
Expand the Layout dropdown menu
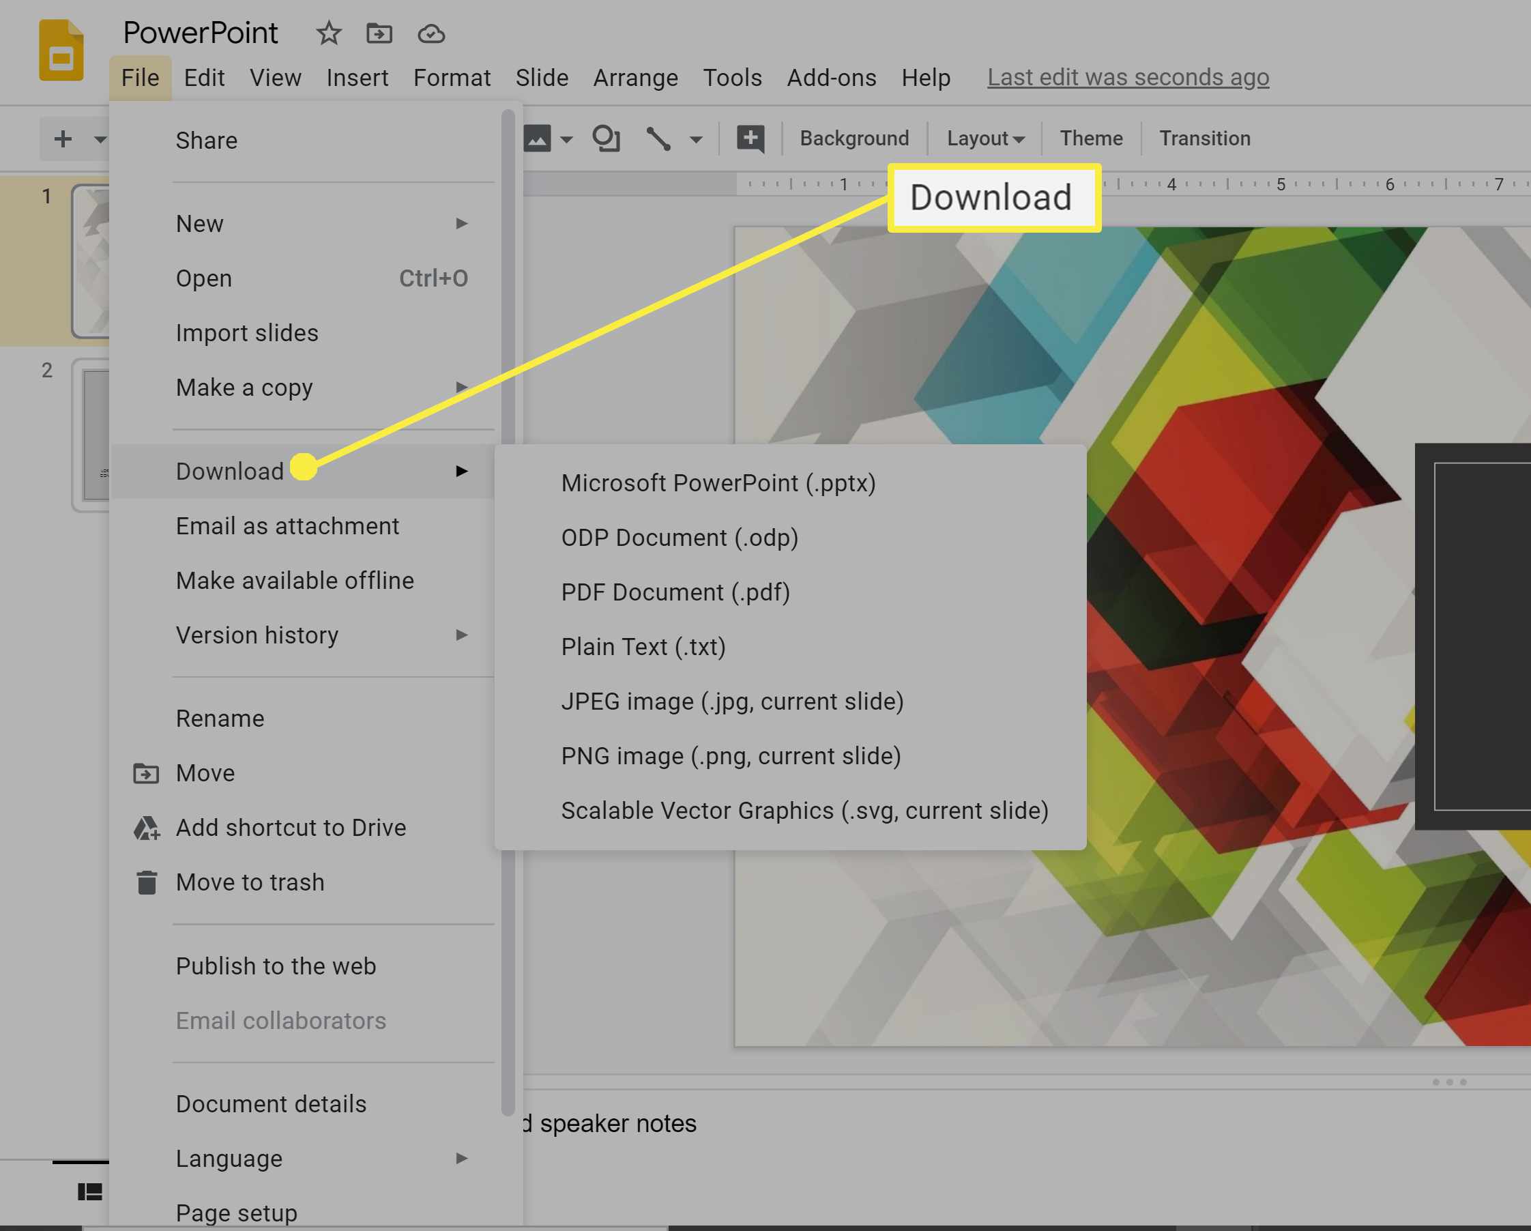986,137
